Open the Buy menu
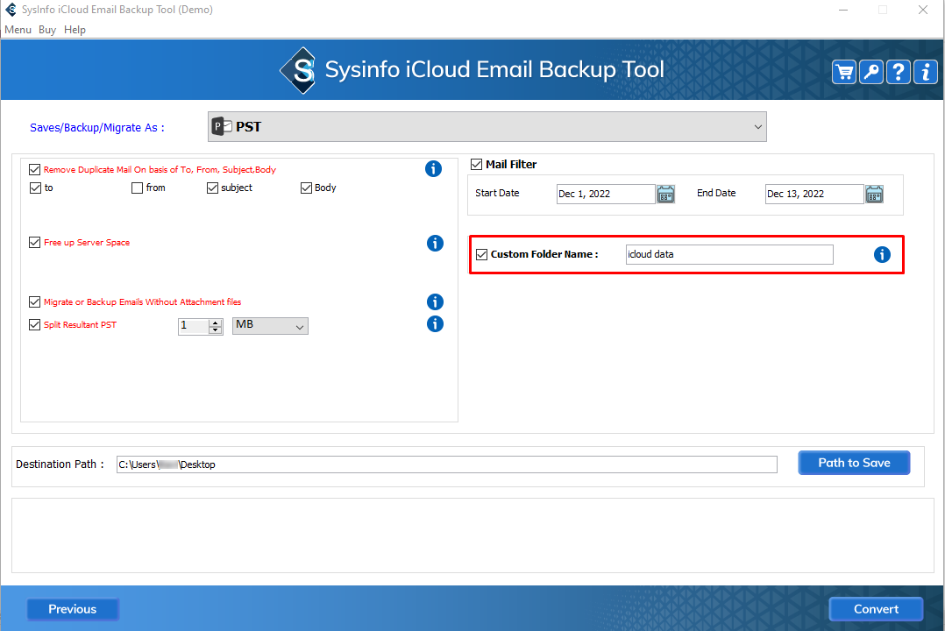 [x=47, y=30]
